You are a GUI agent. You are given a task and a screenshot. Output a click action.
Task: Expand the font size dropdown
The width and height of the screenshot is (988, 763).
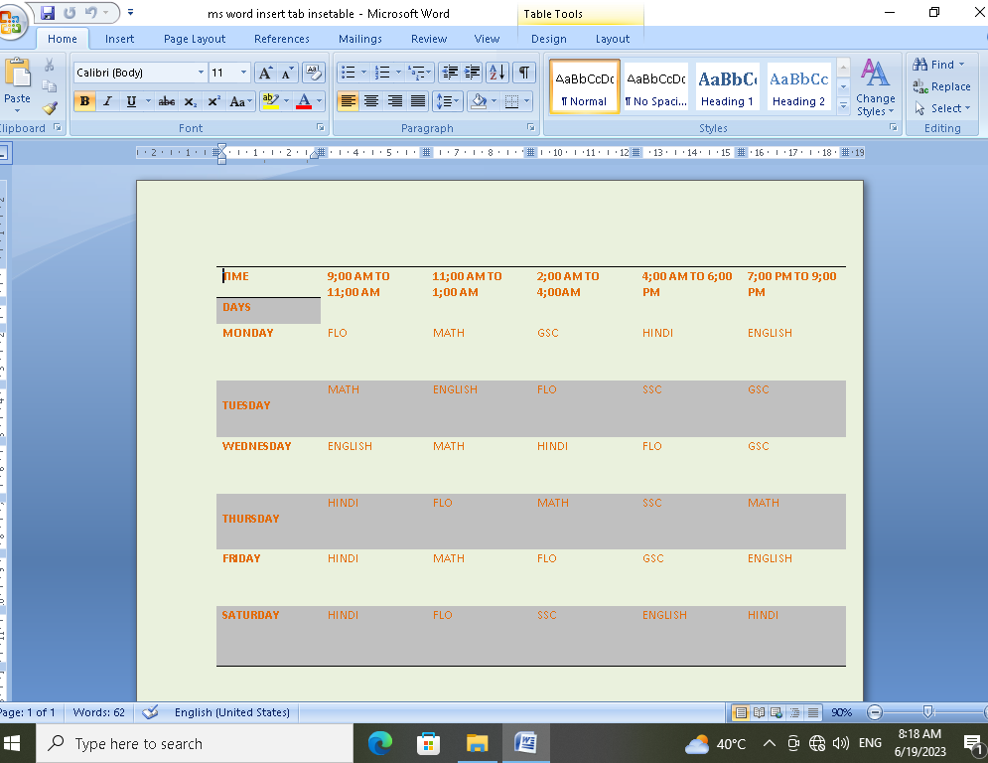(244, 73)
